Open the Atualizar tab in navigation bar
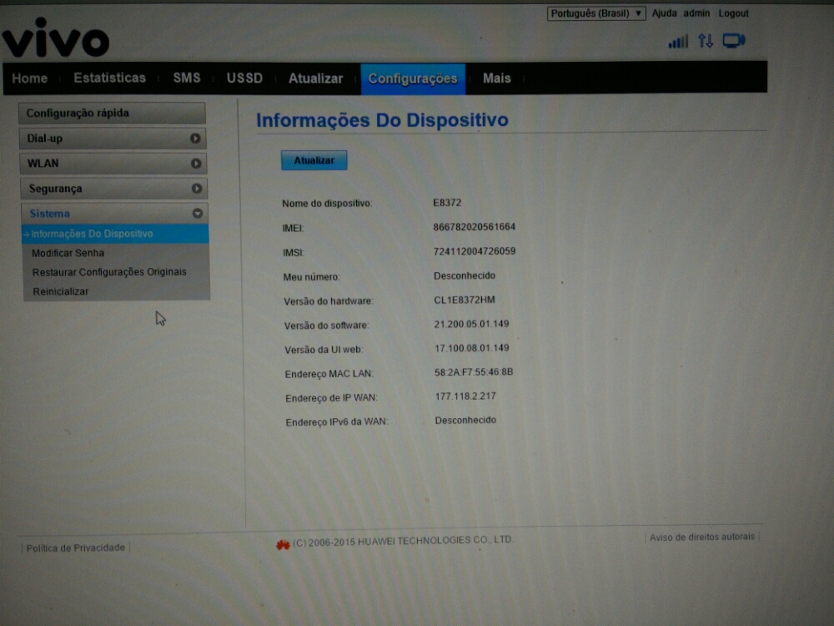 [x=315, y=78]
